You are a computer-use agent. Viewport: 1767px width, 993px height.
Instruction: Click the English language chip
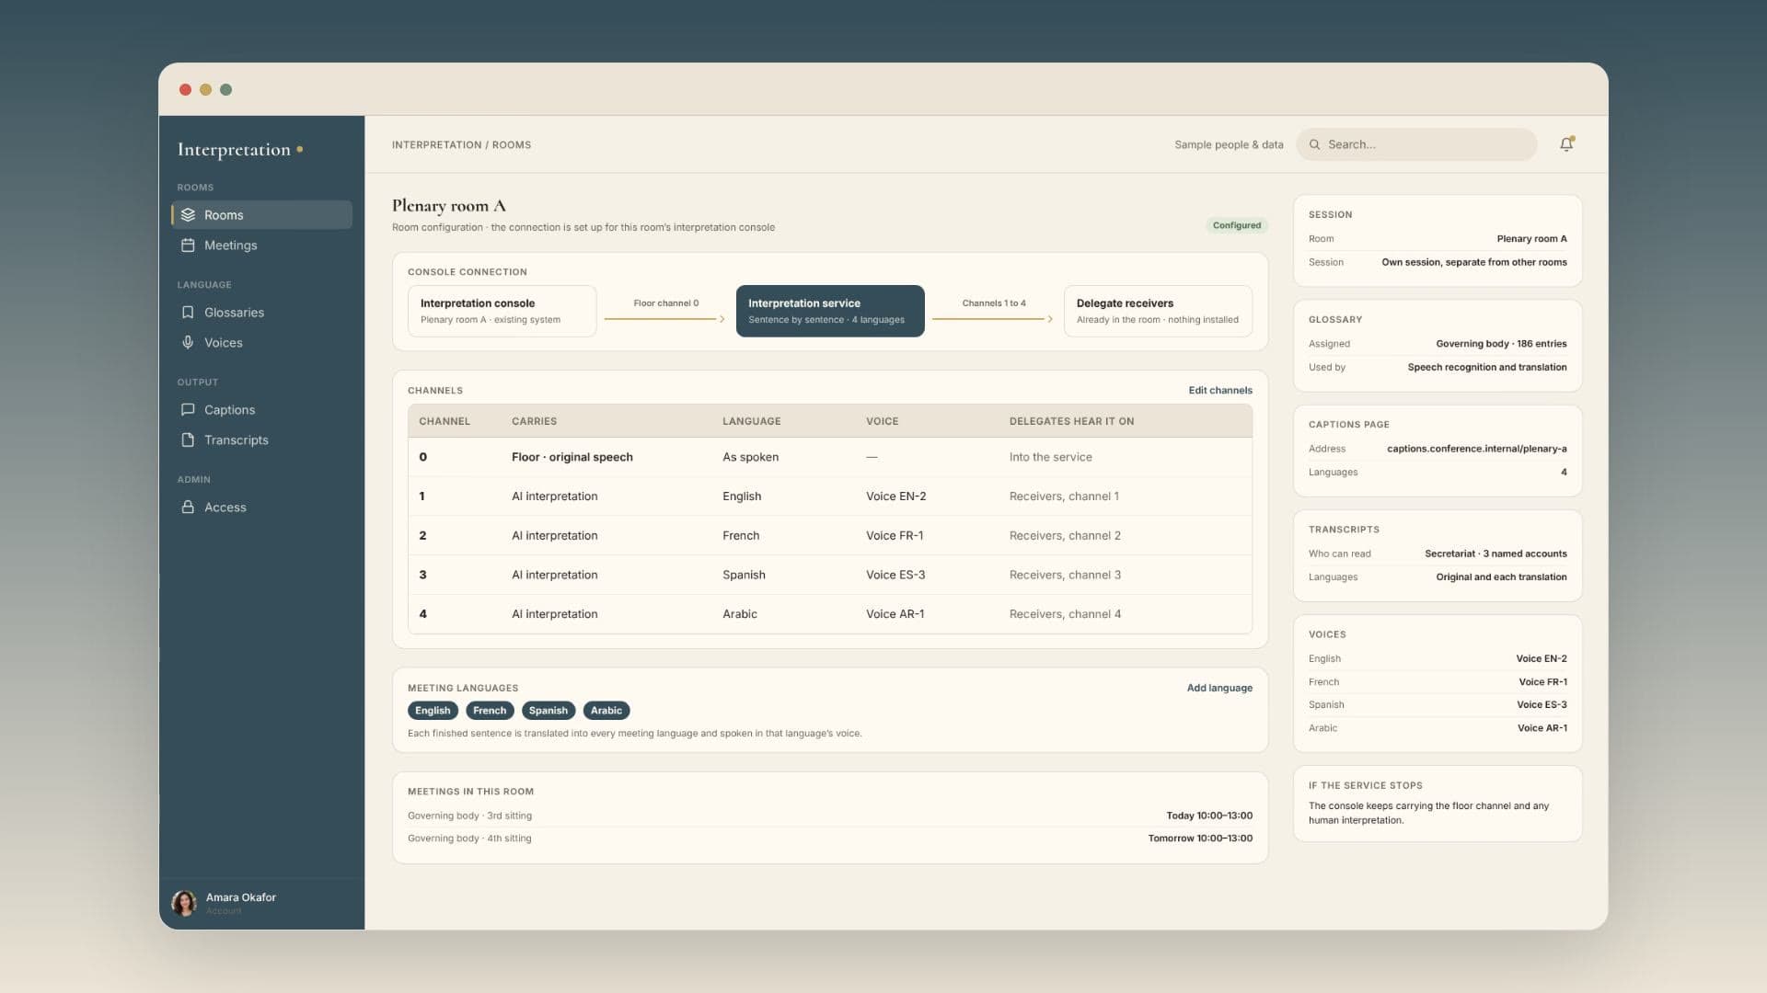(433, 710)
